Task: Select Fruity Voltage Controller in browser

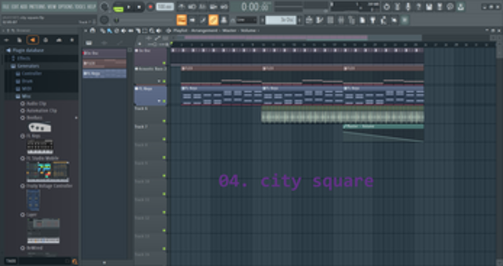Action: click(x=49, y=186)
